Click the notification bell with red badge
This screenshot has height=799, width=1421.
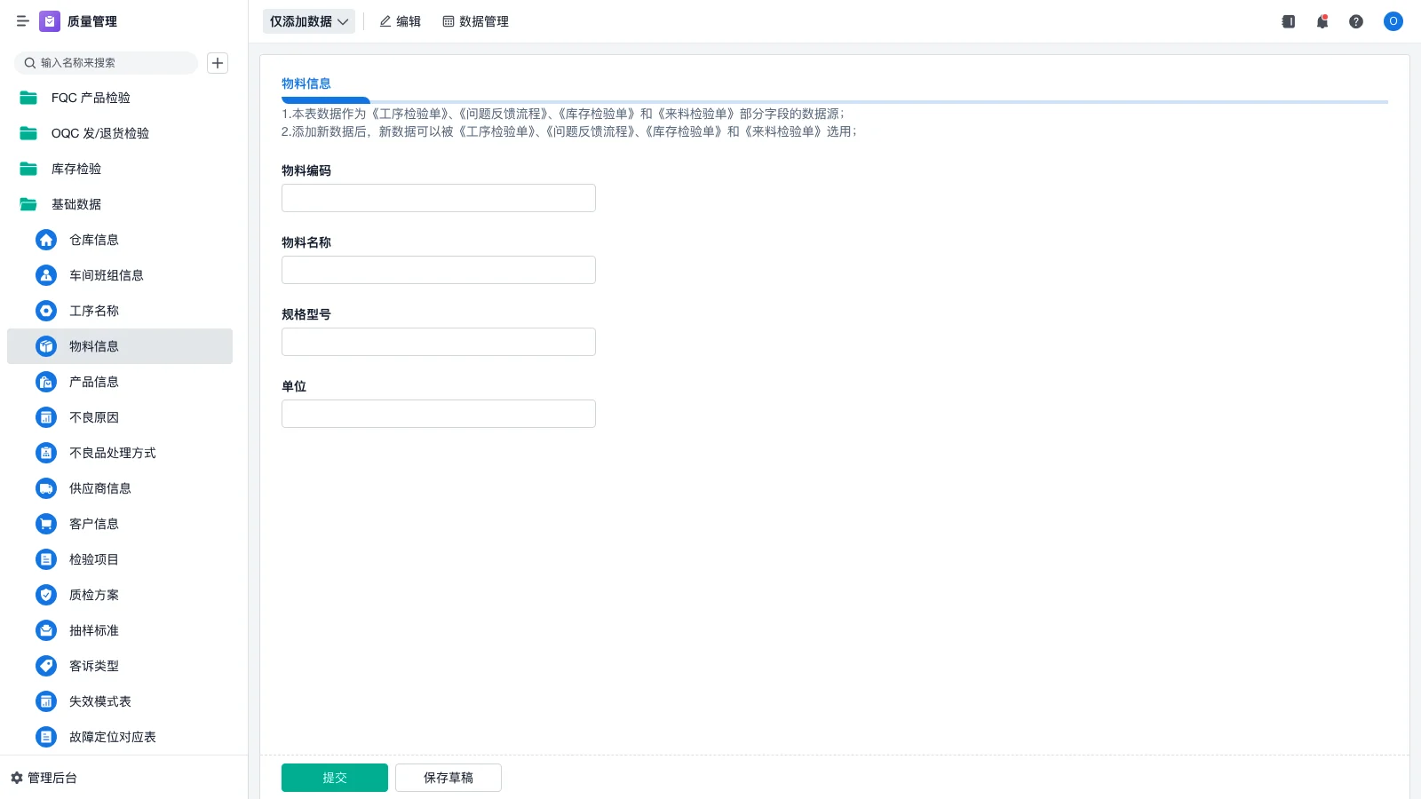point(1322,21)
